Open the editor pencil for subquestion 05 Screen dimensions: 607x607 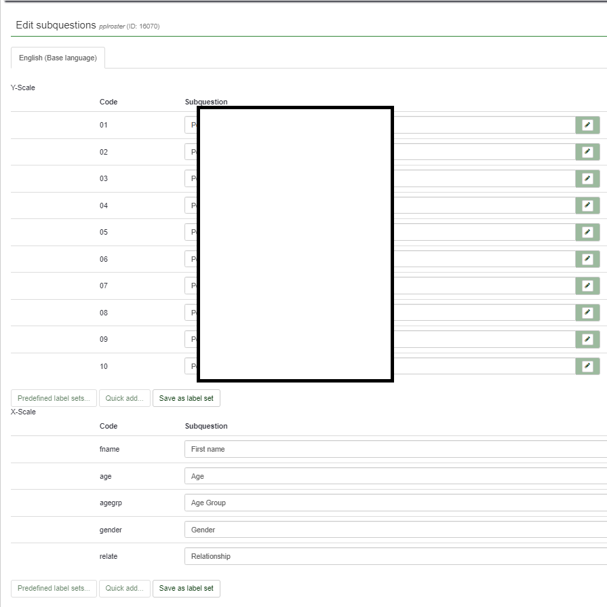[587, 232]
